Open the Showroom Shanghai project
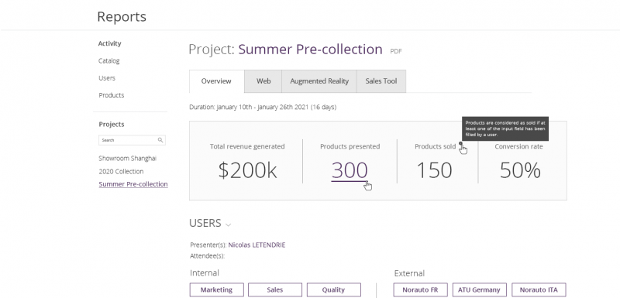620x298 pixels. [127, 158]
